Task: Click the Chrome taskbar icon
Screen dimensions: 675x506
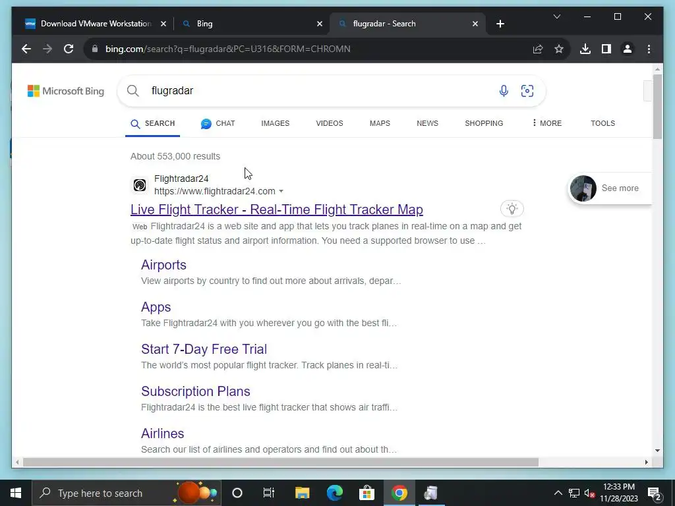Action: (x=399, y=493)
